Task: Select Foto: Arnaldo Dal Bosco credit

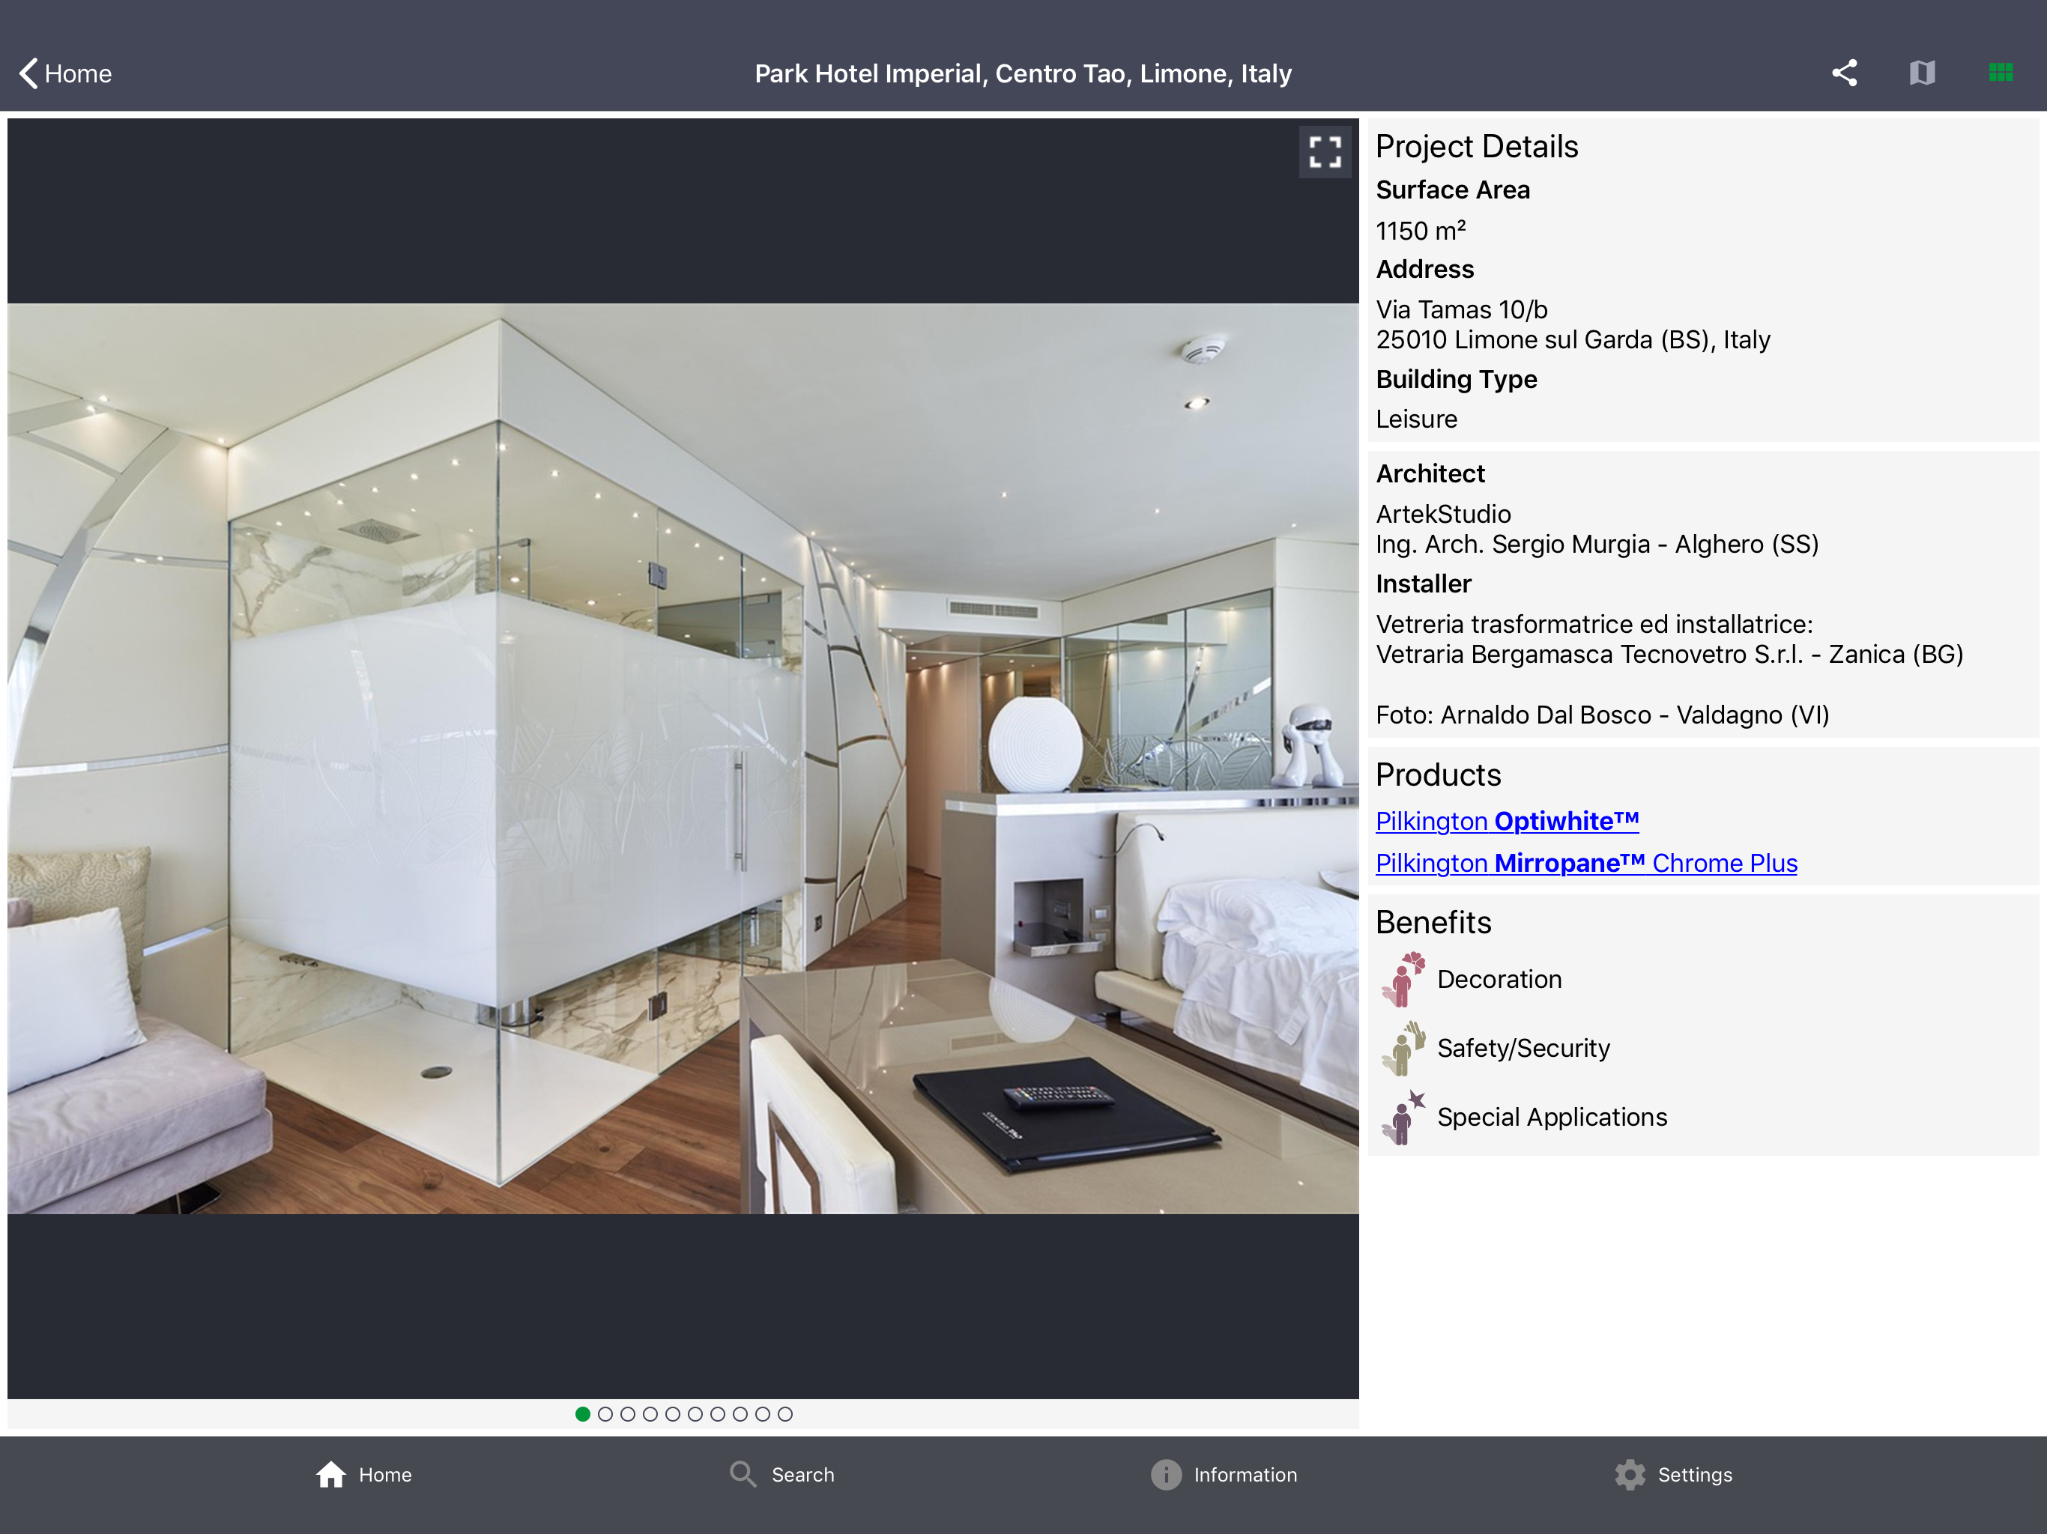Action: pos(1602,715)
